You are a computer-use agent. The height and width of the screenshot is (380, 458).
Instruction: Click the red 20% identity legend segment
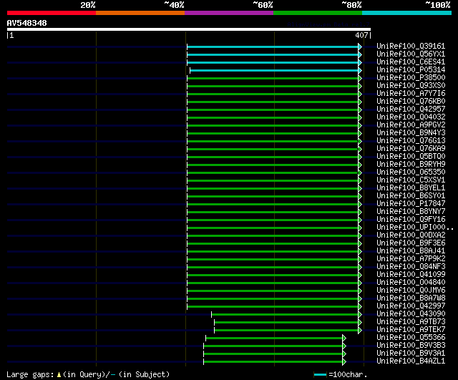pos(52,13)
